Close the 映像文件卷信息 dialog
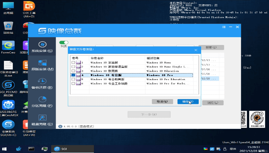This screenshot has width=269, height=153. point(196,50)
